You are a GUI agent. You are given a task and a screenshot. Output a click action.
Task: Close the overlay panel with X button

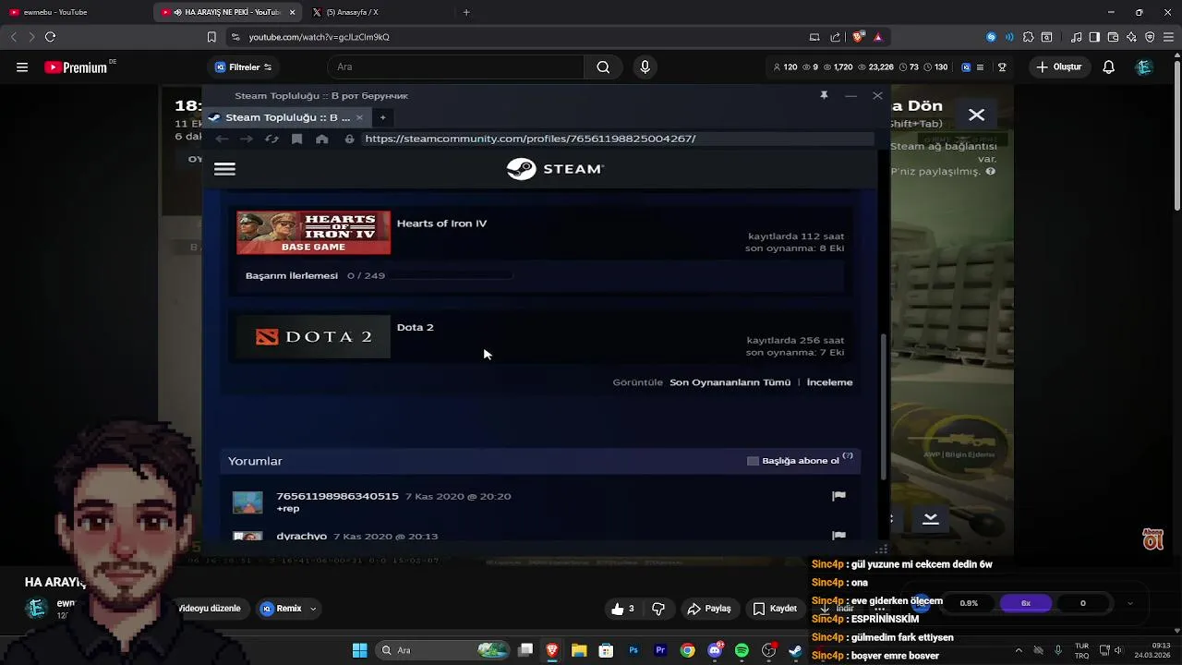tap(976, 115)
